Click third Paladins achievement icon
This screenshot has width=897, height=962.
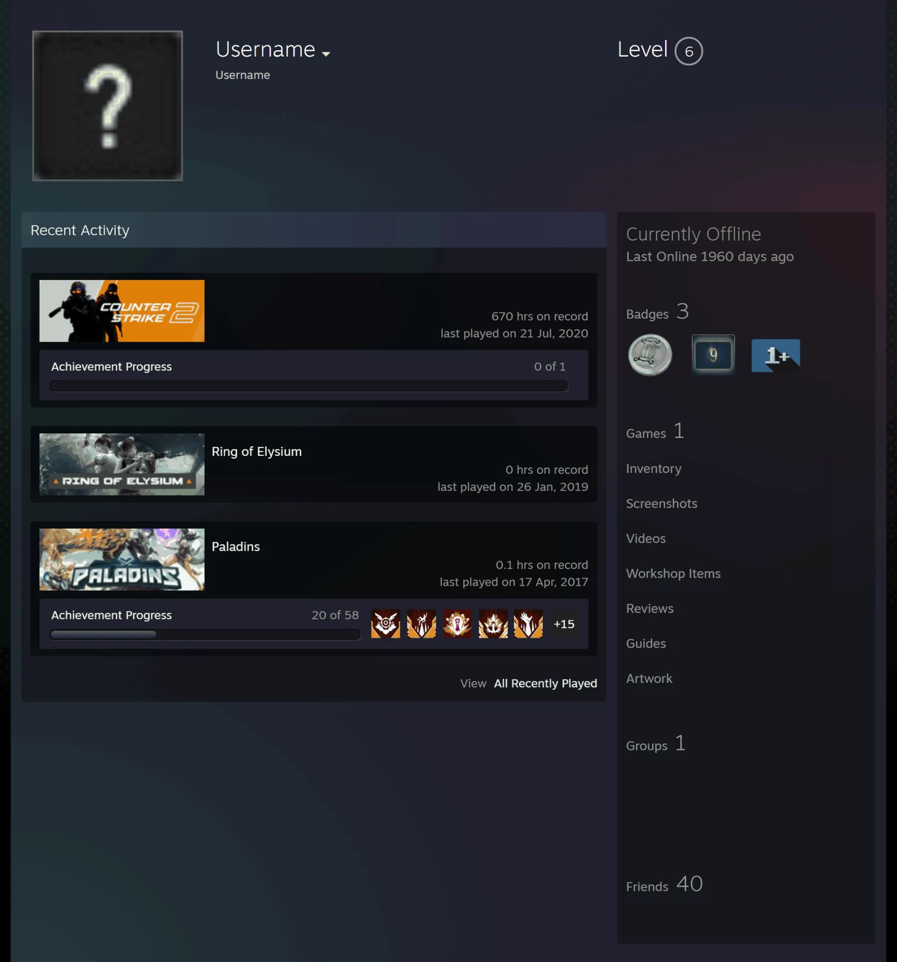click(x=457, y=624)
